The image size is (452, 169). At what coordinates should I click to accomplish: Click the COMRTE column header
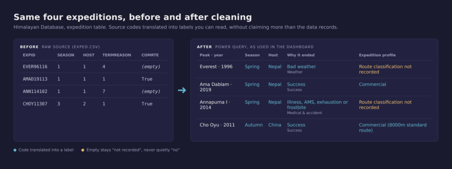pos(150,55)
